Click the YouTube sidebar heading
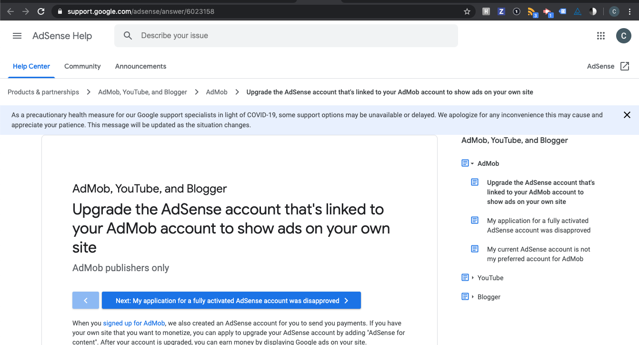Image resolution: width=639 pixels, height=345 pixels. coord(490,278)
